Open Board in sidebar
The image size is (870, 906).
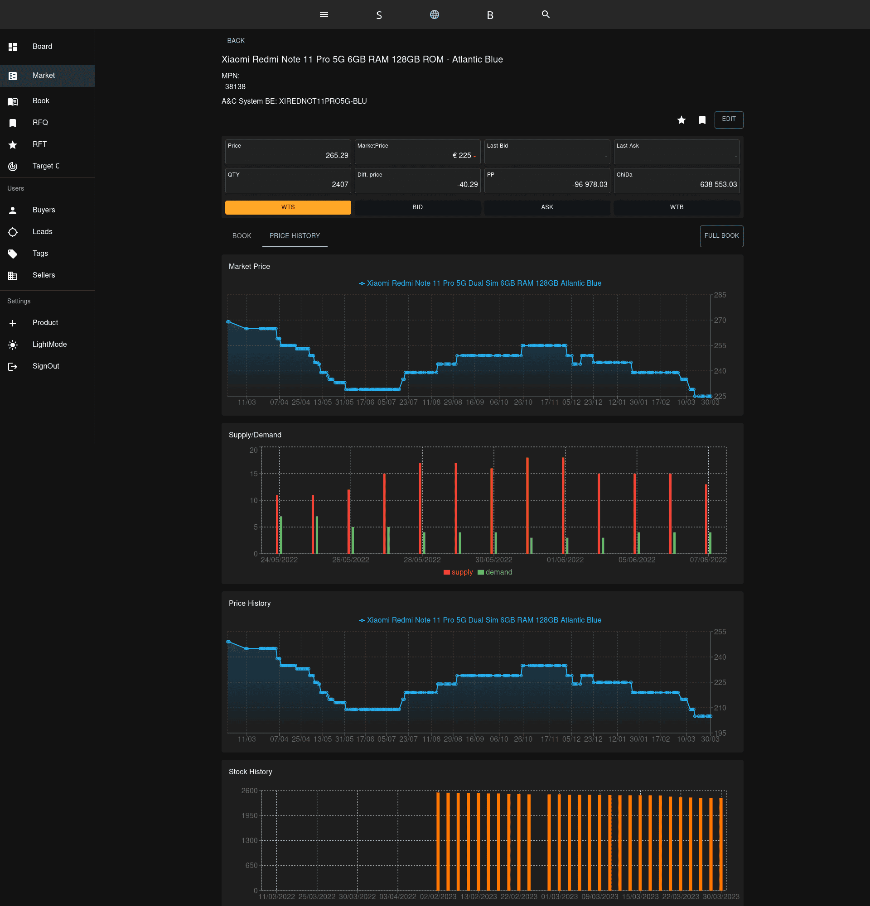point(47,47)
